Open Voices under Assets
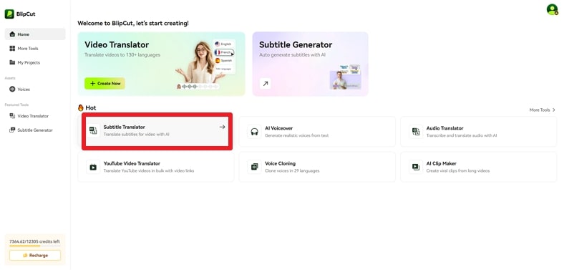 point(35,89)
